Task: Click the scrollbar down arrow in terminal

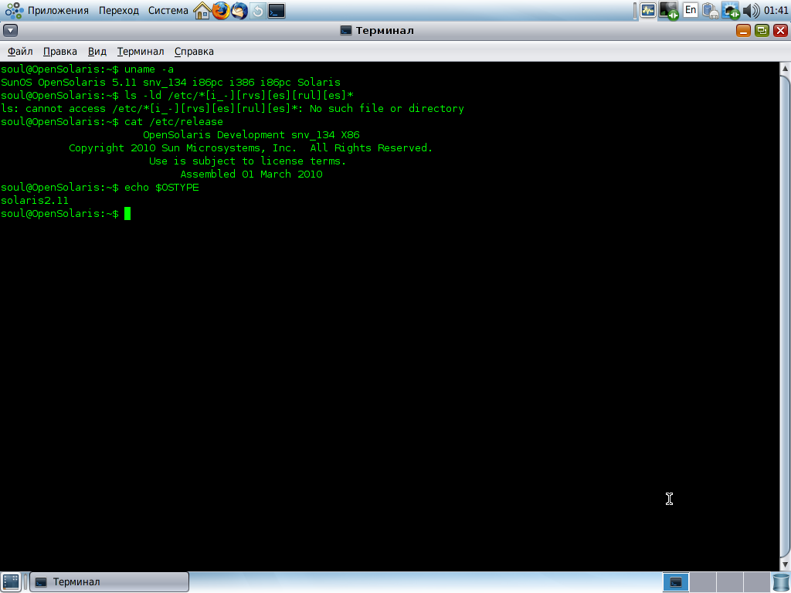Action: click(x=786, y=564)
